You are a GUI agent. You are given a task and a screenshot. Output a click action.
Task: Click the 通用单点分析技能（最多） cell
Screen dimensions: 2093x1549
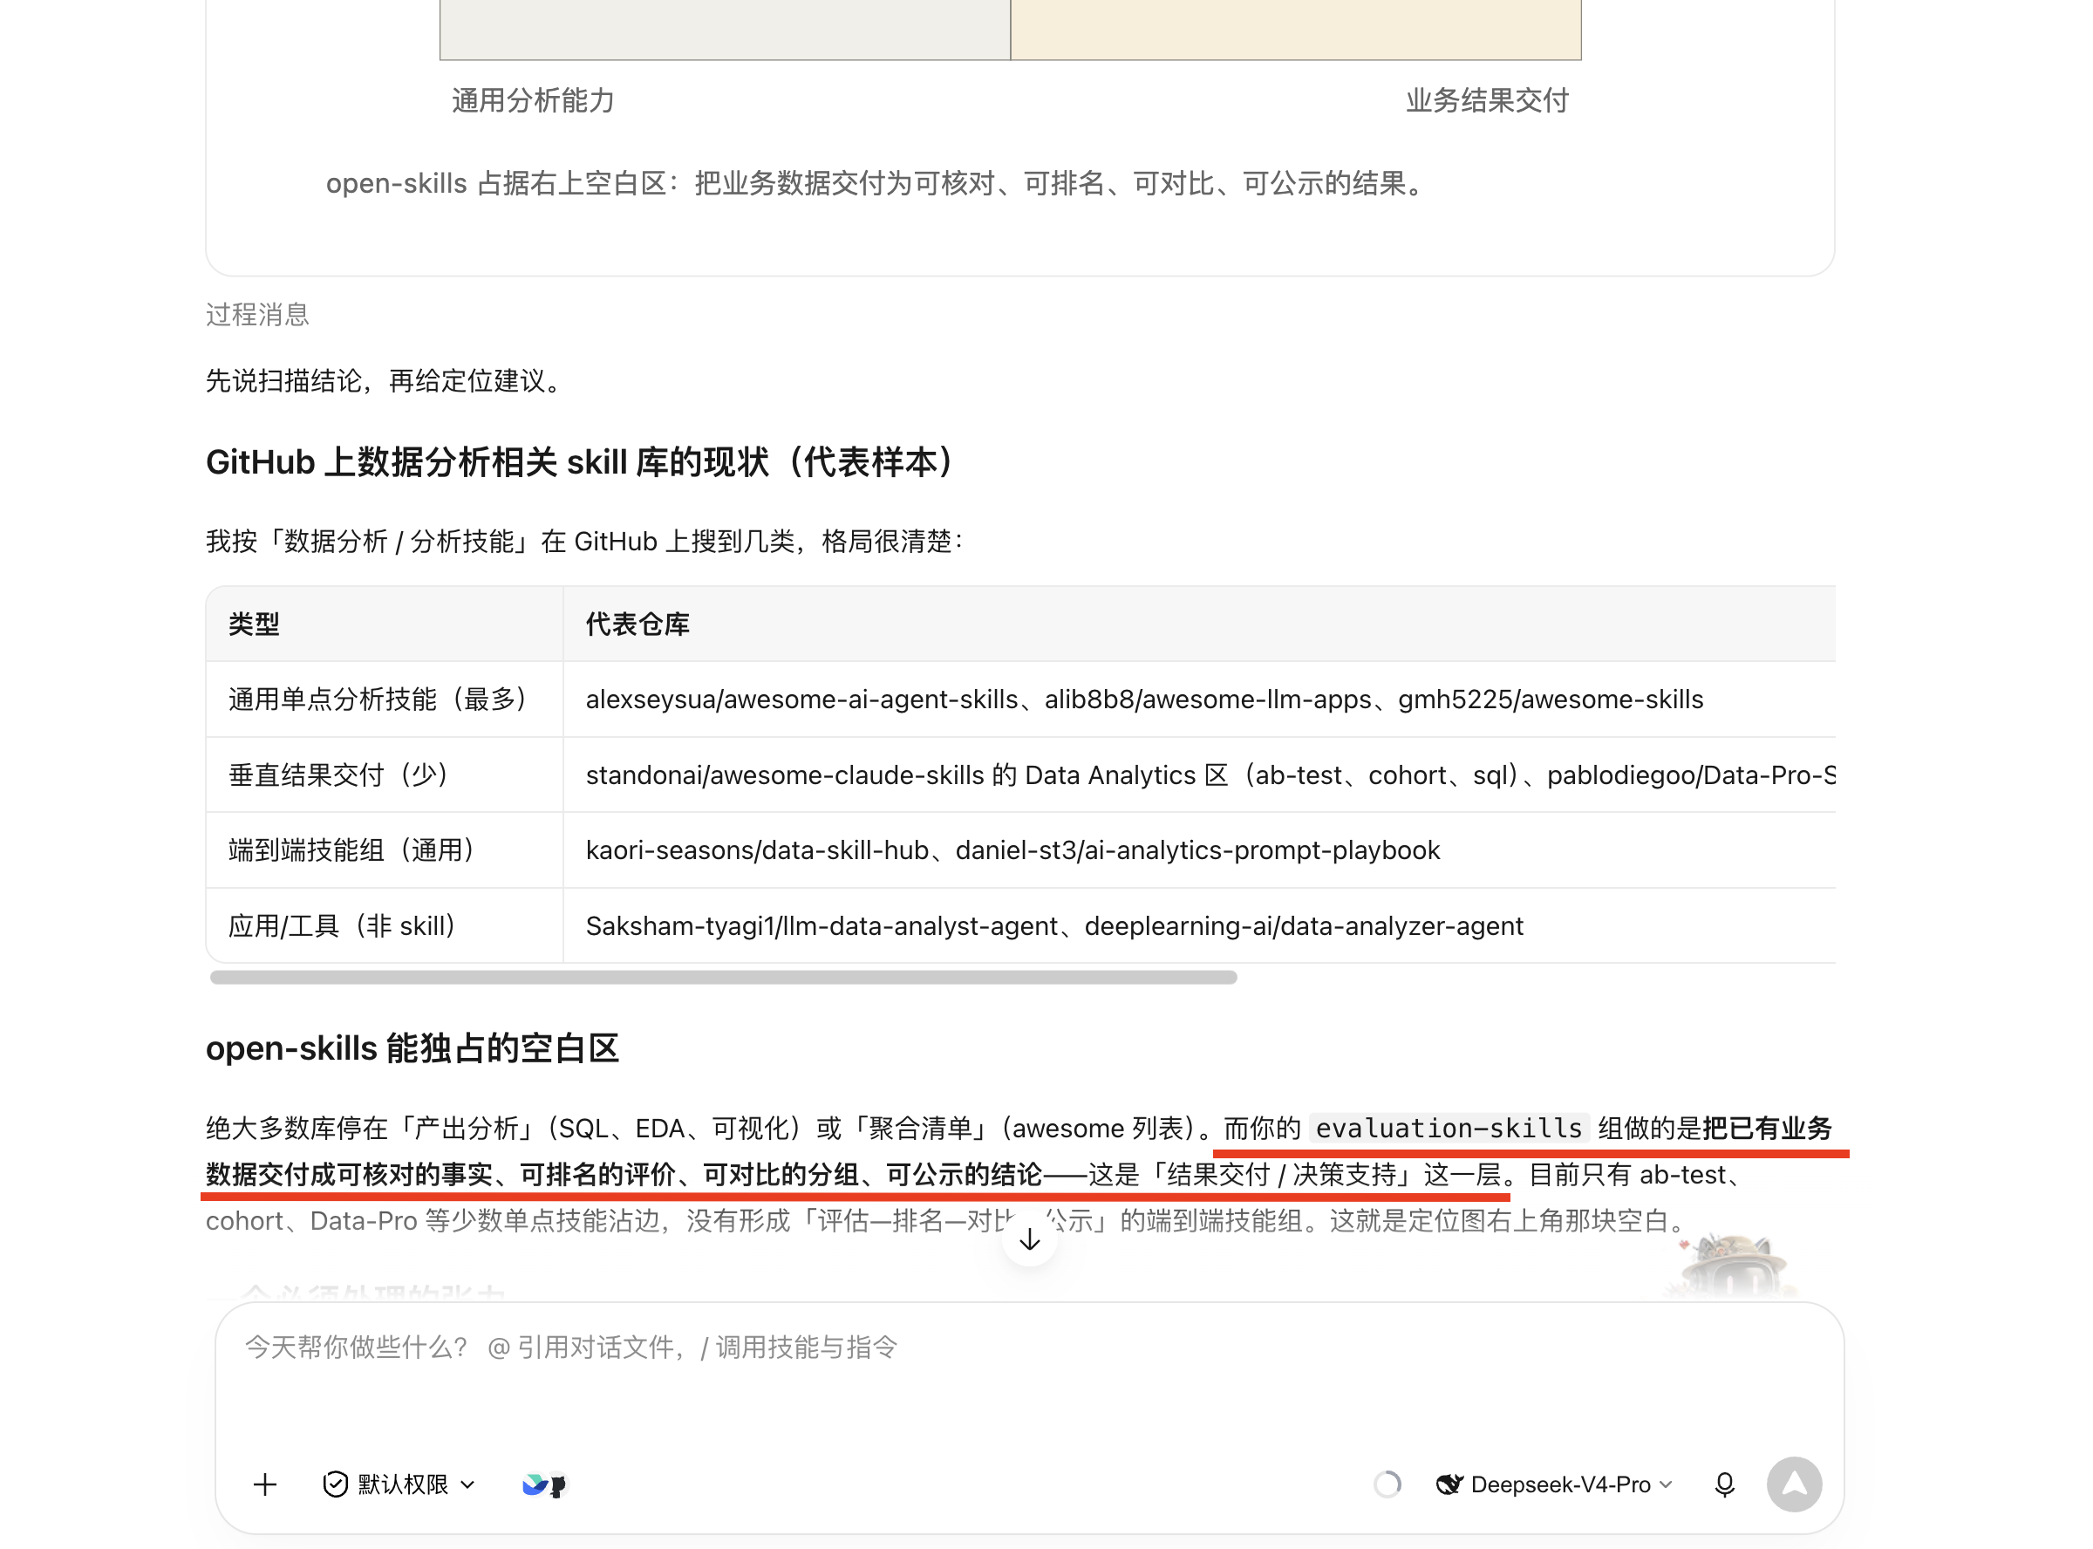[x=385, y=699]
